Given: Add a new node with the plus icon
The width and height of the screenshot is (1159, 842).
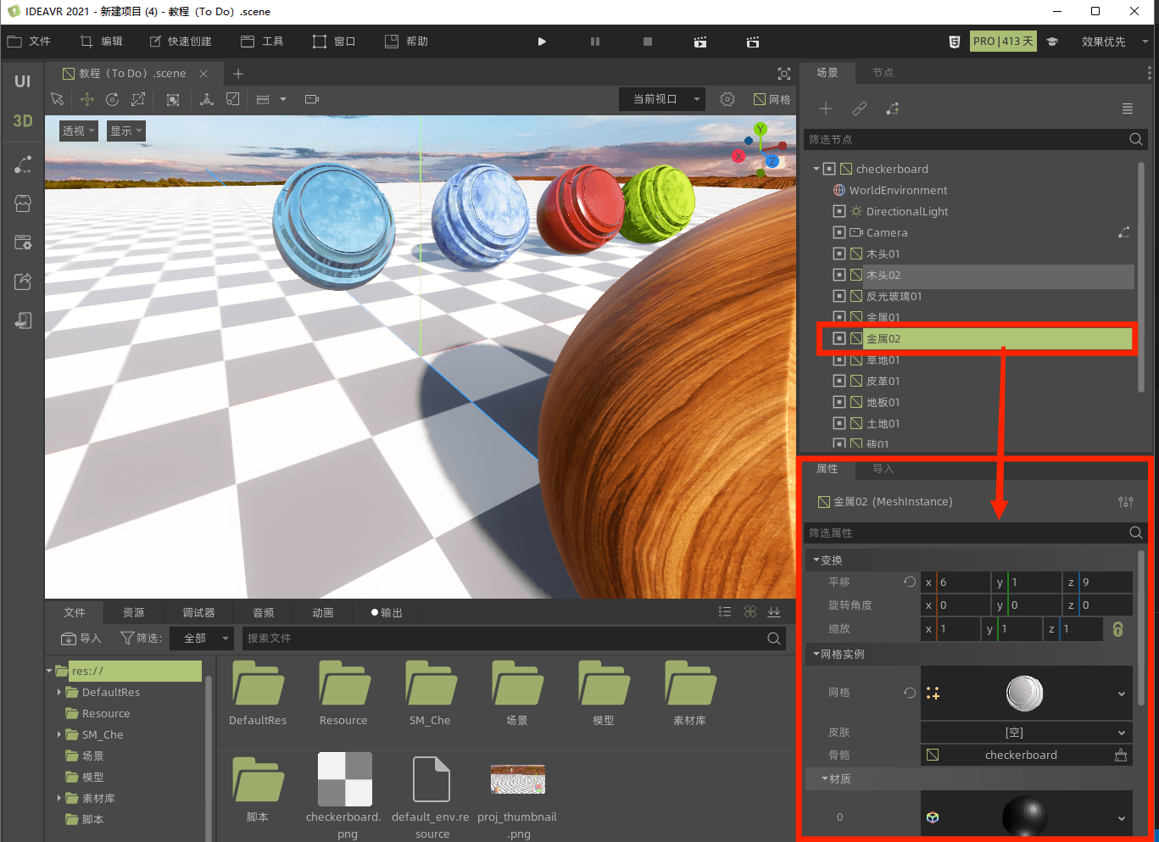Looking at the screenshot, I should coord(826,109).
